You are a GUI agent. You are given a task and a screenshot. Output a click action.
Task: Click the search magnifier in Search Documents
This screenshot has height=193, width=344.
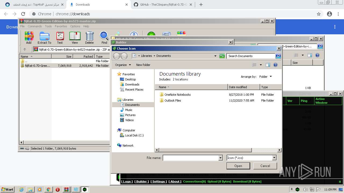point(278,56)
